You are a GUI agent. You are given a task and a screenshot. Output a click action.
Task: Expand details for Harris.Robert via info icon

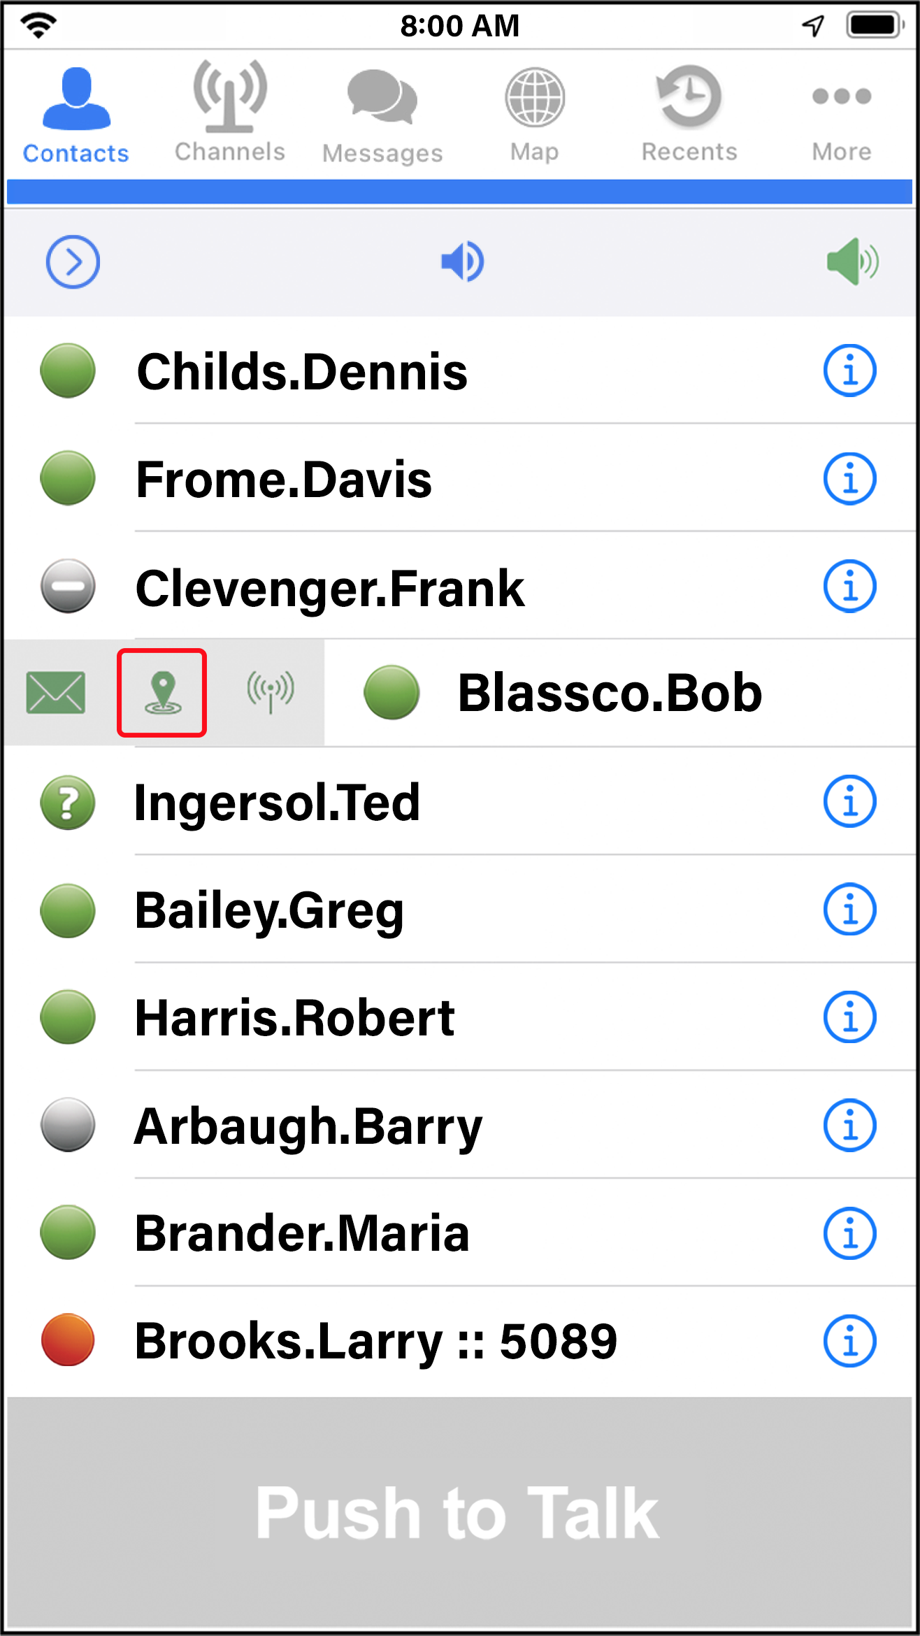(x=849, y=1017)
